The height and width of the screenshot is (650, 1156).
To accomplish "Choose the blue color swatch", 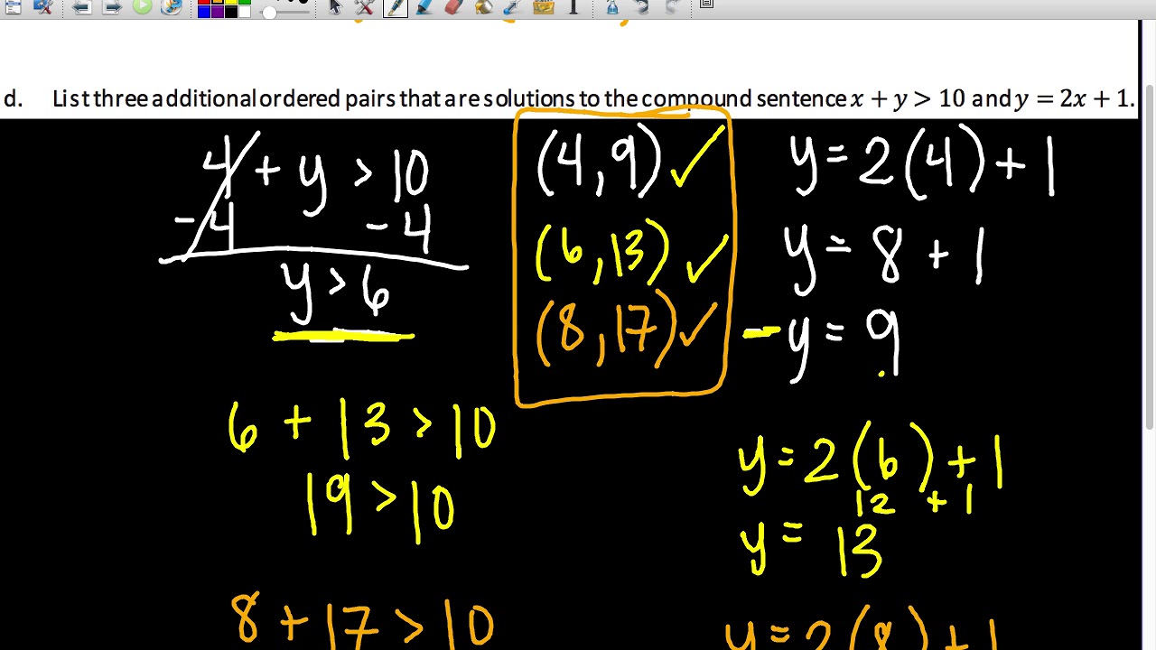I will tap(204, 12).
